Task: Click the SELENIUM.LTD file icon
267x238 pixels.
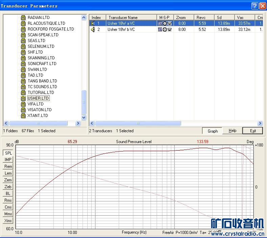Action: pyautogui.click(x=23, y=46)
